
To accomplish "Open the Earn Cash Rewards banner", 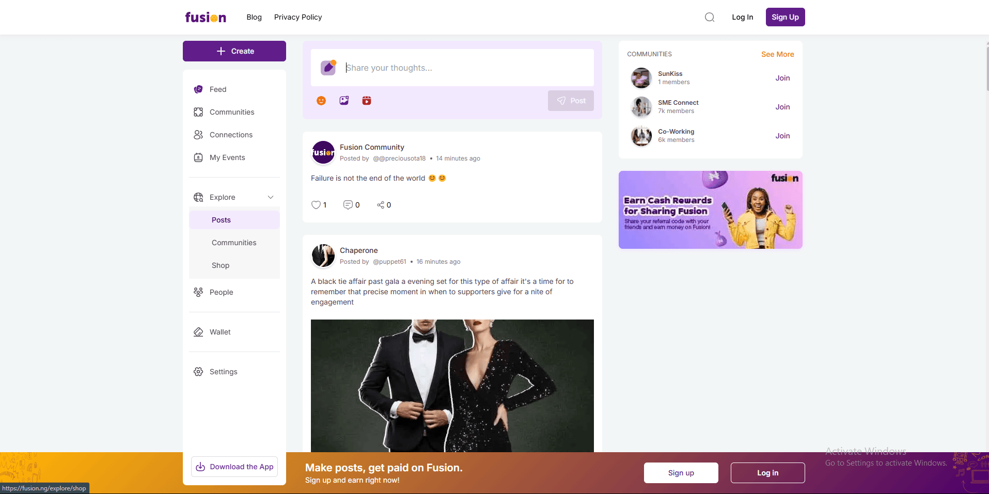I will click(710, 210).
